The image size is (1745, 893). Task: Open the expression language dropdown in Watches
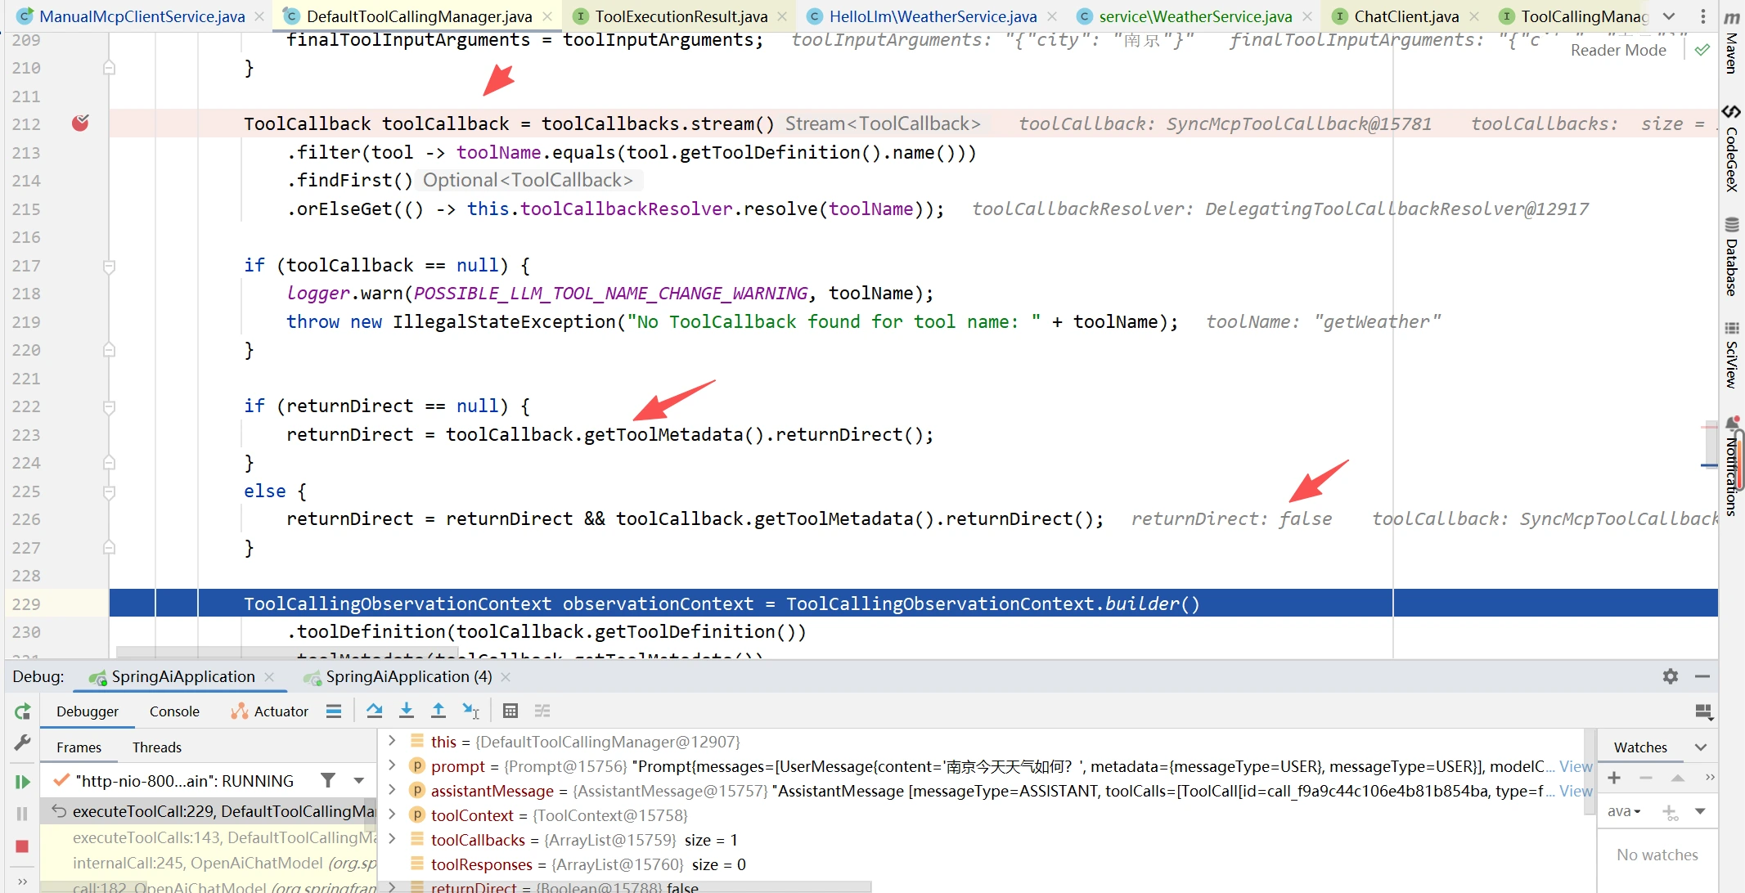pyautogui.click(x=1624, y=811)
